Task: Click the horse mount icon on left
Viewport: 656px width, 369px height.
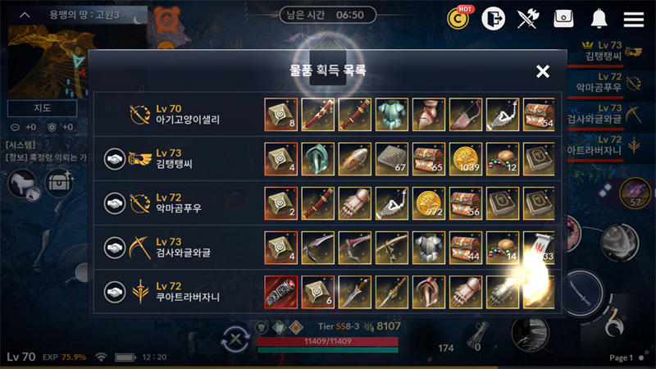Action: (24, 184)
